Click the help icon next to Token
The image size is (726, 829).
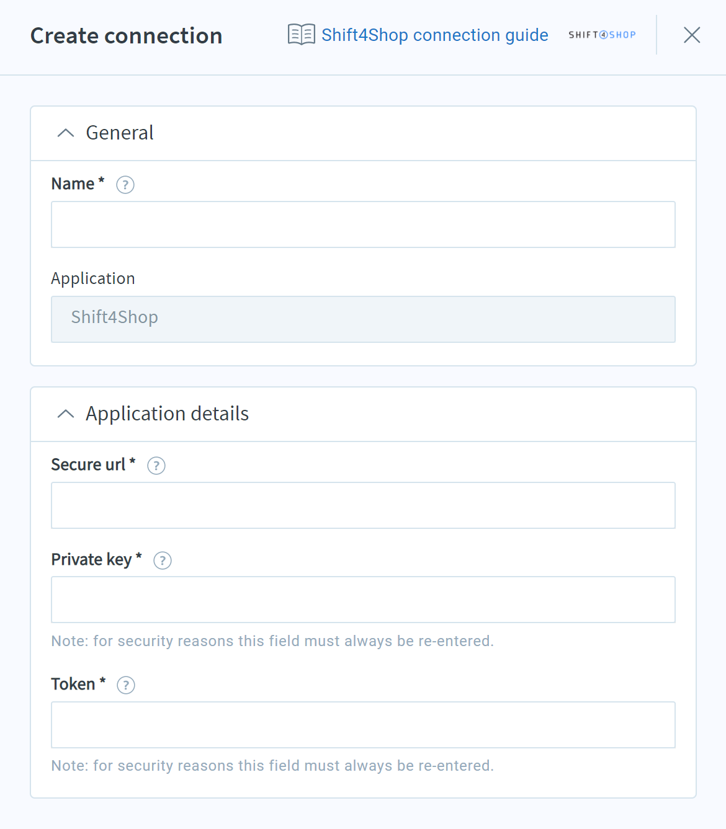[x=126, y=685]
